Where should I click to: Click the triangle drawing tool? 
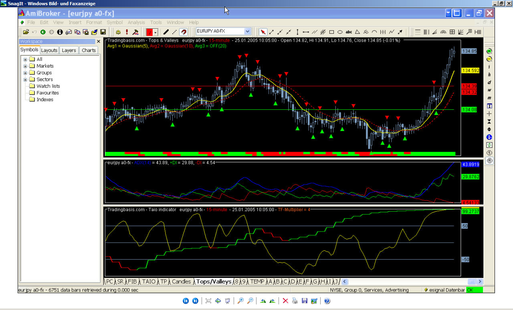tap(357, 32)
